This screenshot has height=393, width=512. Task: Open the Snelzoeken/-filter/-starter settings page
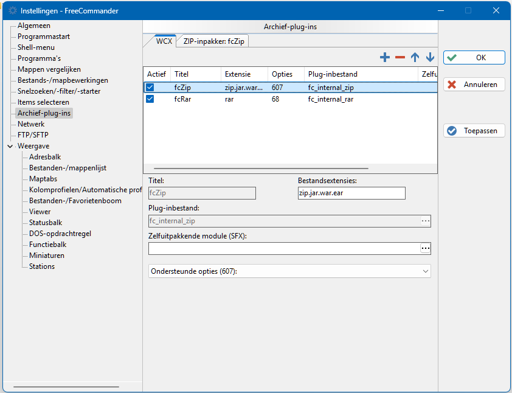[x=59, y=91]
